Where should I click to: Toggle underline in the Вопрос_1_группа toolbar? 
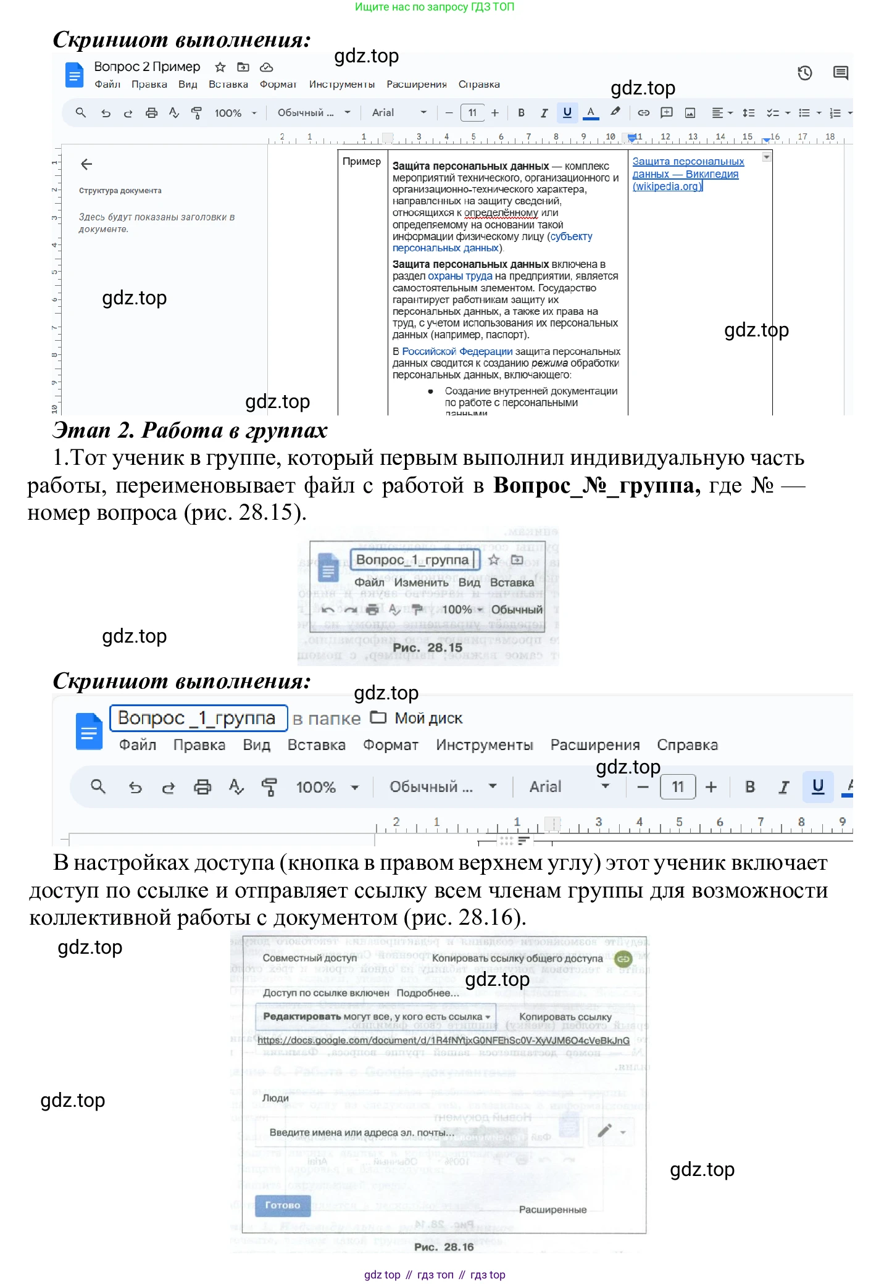818,786
